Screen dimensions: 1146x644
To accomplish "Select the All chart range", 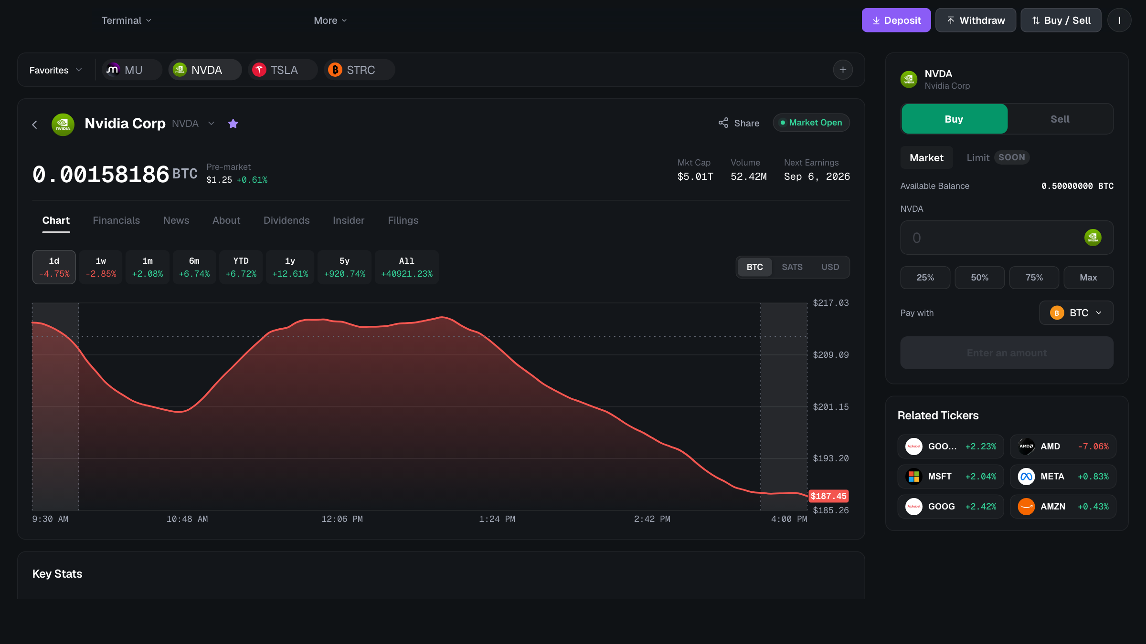I will pyautogui.click(x=407, y=267).
